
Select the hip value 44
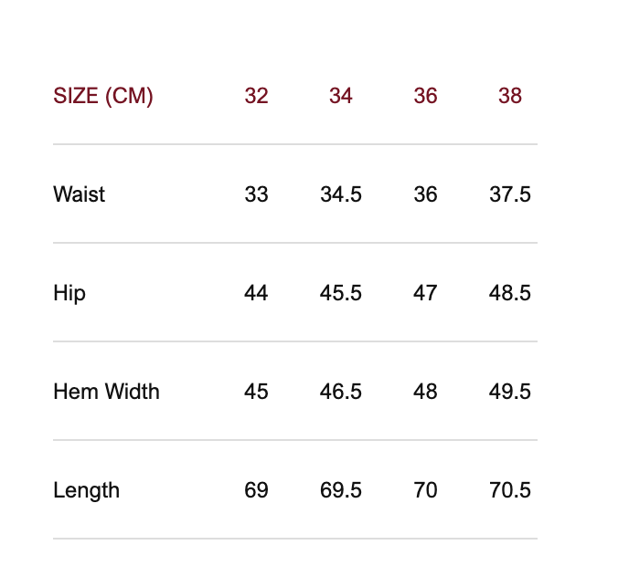click(x=256, y=293)
